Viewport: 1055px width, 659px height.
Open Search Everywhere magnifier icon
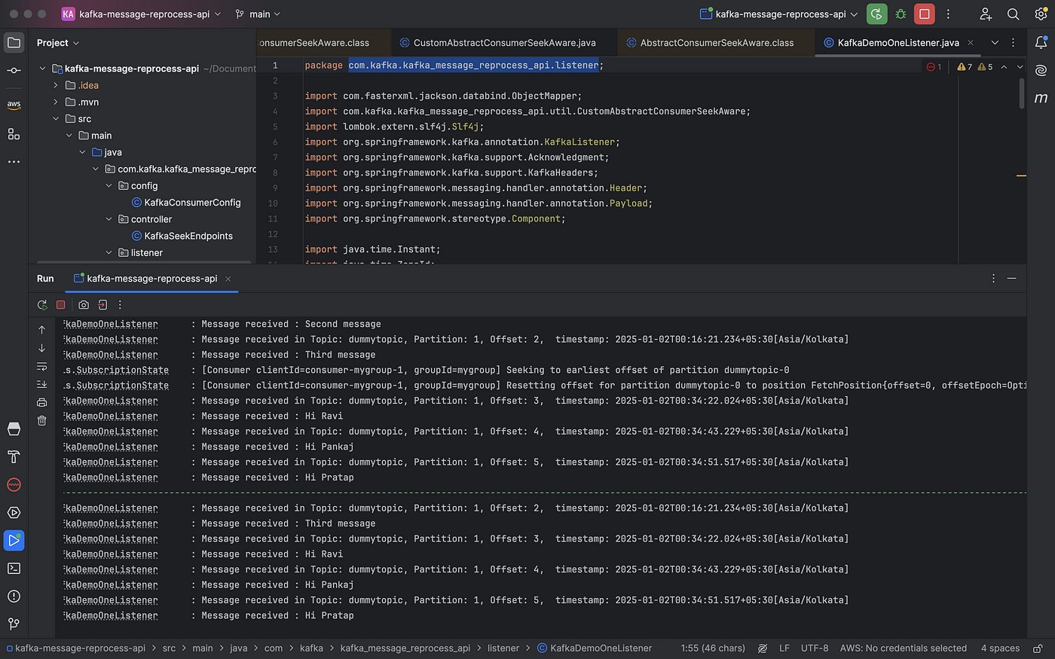[x=1014, y=14]
